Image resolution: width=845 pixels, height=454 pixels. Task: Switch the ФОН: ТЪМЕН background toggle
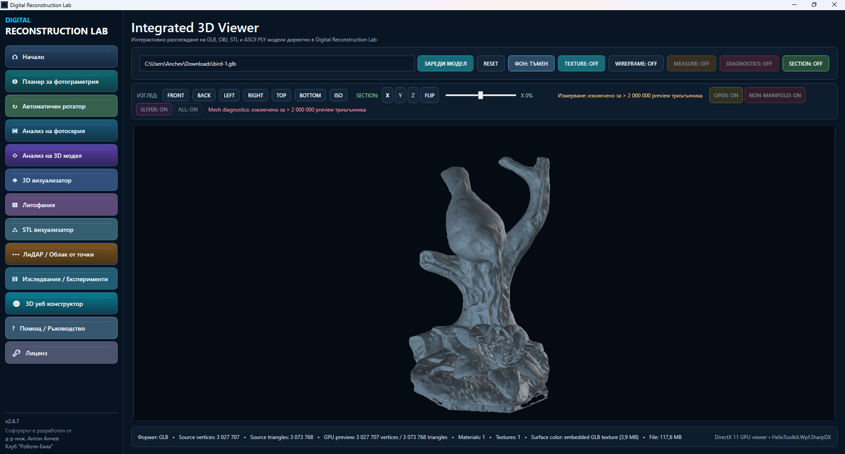pyautogui.click(x=531, y=63)
